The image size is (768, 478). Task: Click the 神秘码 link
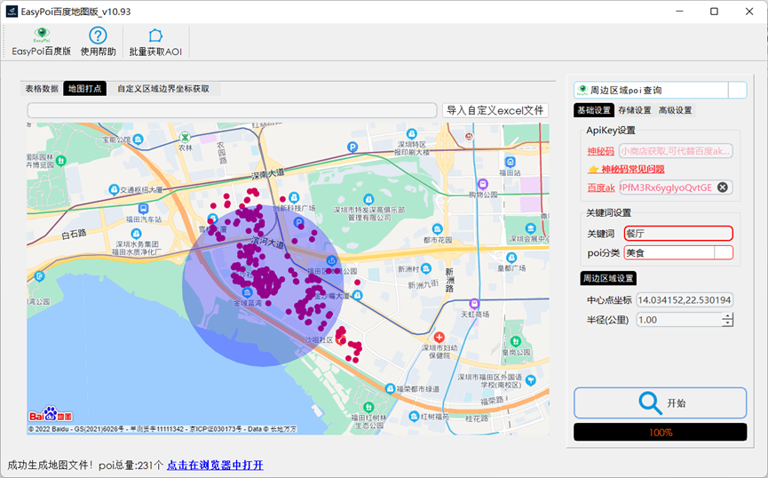pyautogui.click(x=600, y=151)
